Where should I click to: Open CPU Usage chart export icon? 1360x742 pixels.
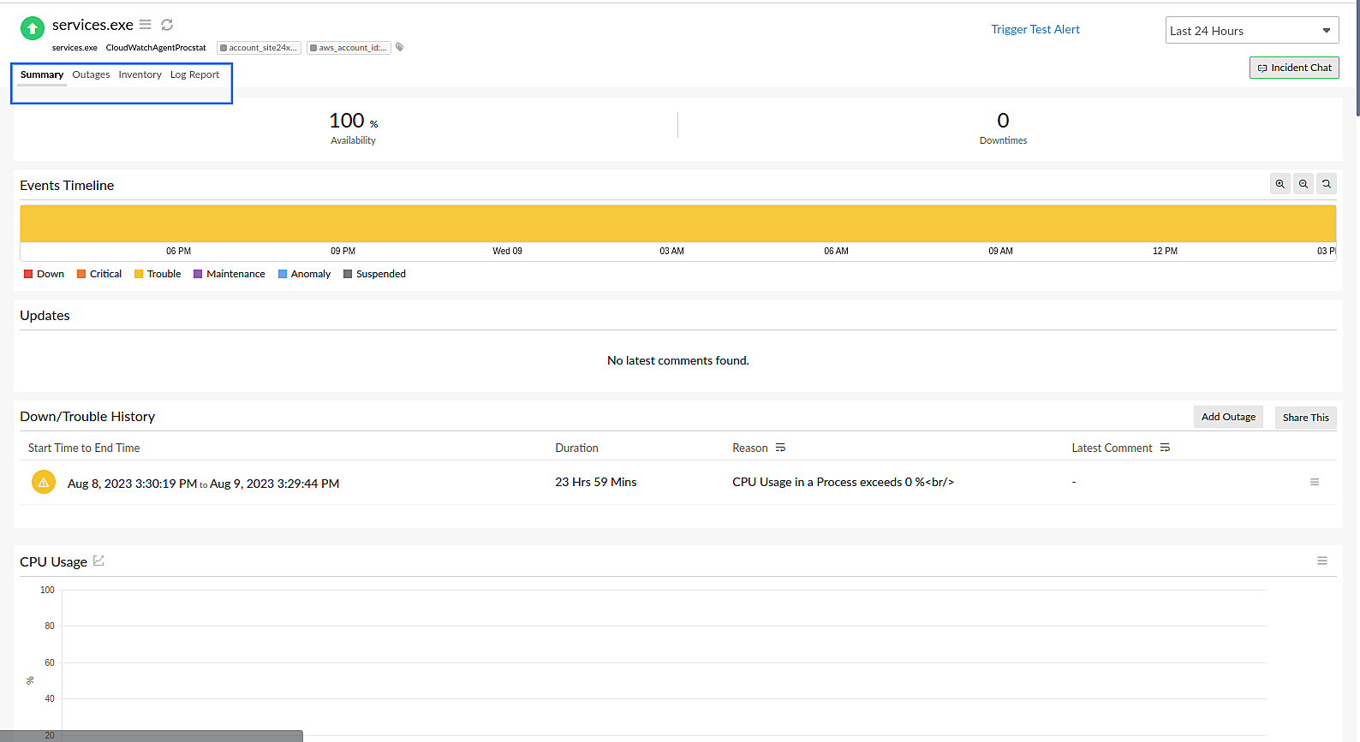pyautogui.click(x=98, y=561)
